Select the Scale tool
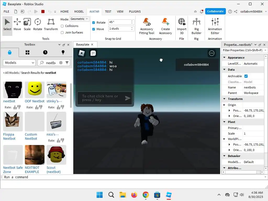Viewport: 268px width, 201px height. 27,25
